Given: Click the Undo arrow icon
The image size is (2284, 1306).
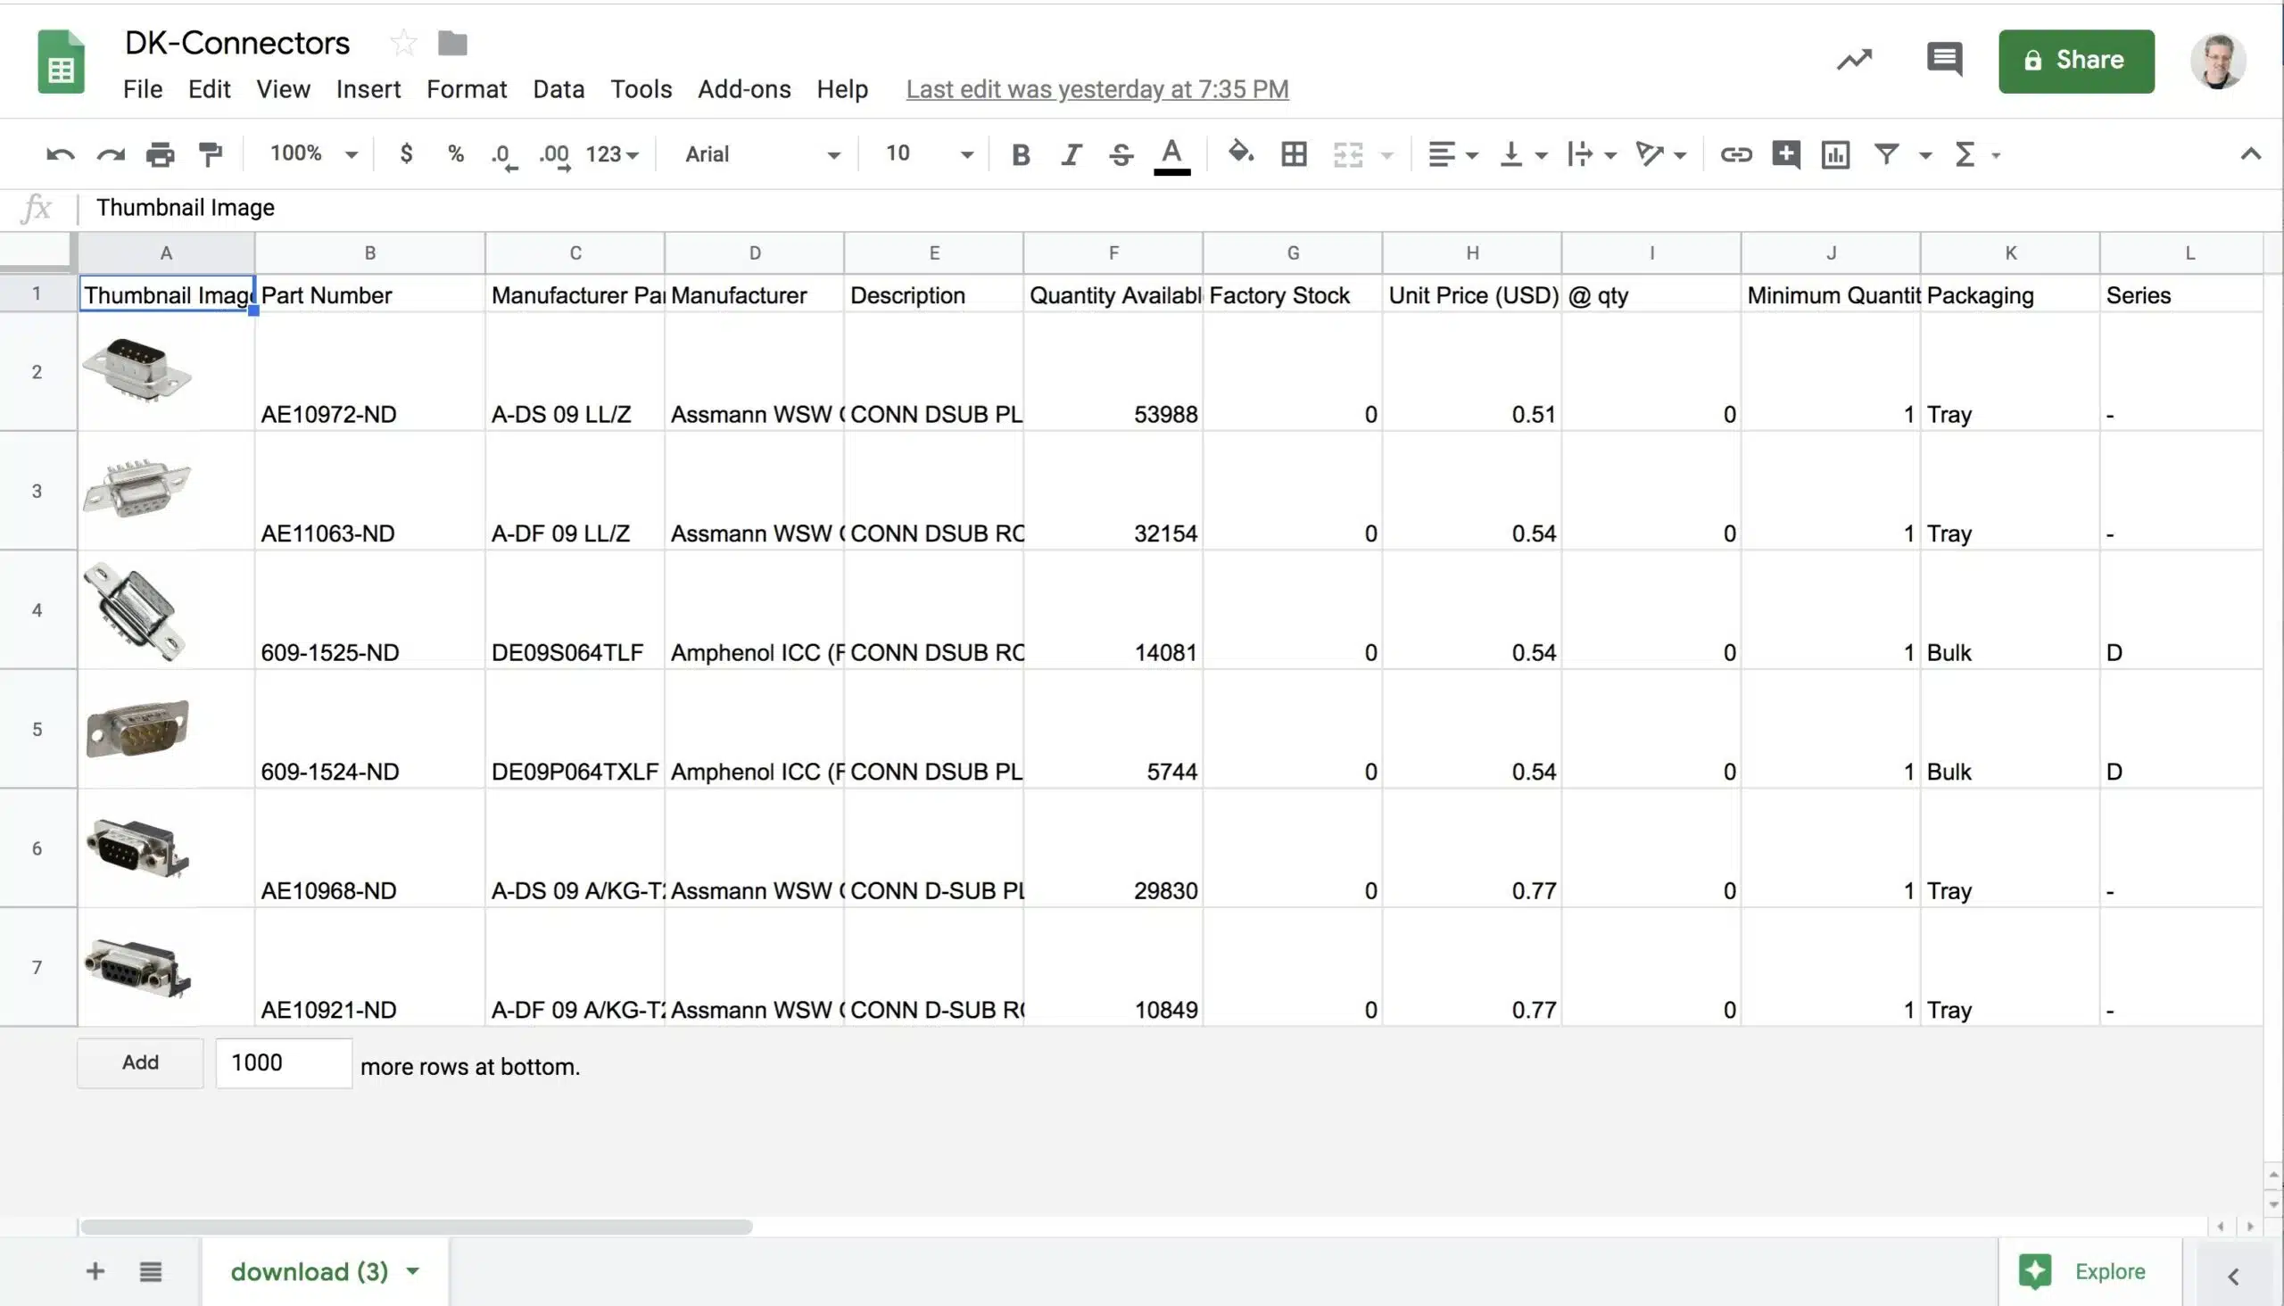Looking at the screenshot, I should click(60, 155).
